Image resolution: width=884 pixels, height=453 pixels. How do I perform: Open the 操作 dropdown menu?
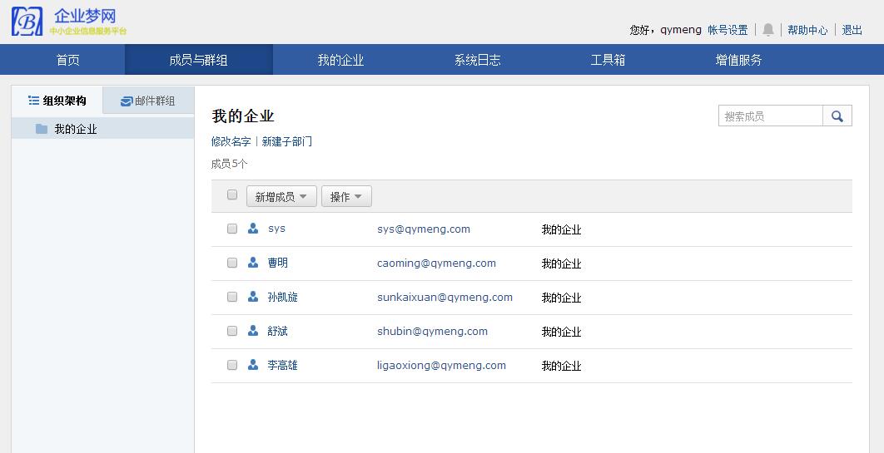tap(345, 197)
